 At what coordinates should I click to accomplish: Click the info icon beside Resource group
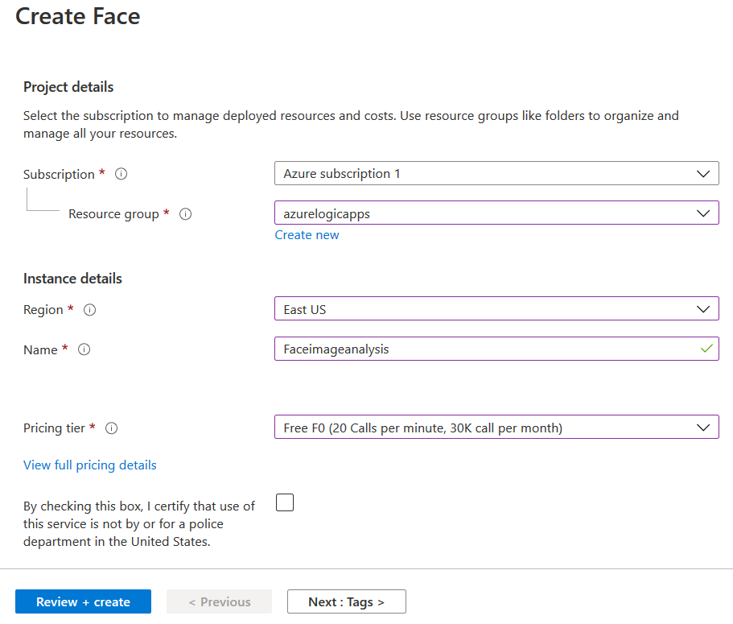coord(185,214)
